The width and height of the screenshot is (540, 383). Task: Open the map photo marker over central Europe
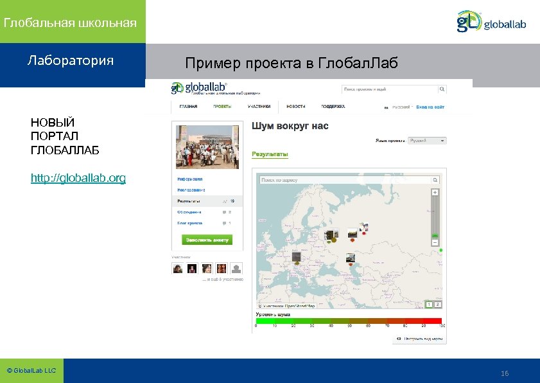pos(296,257)
